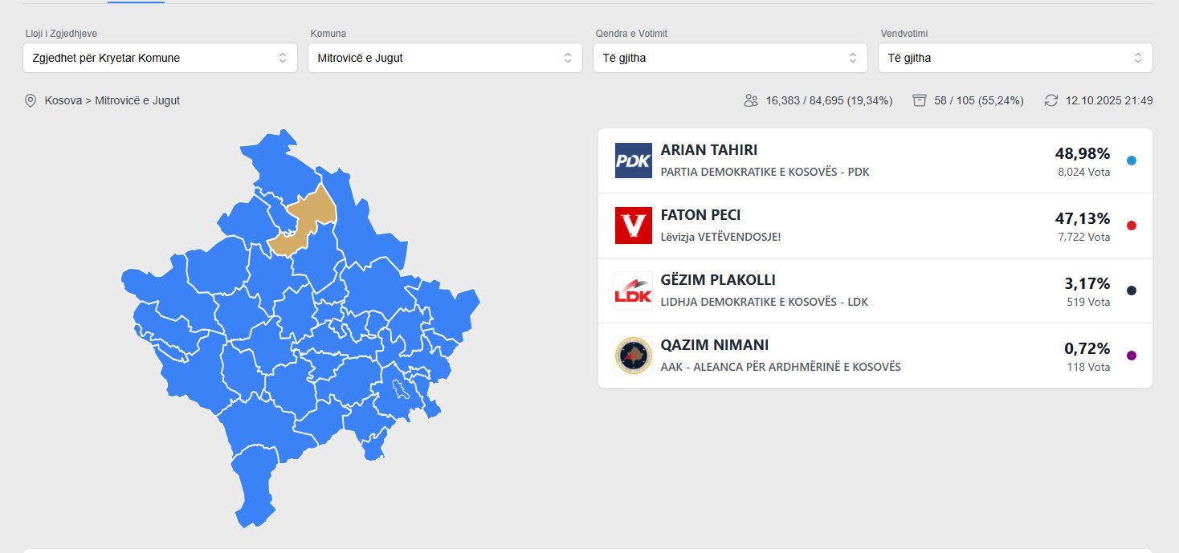Screen dimensions: 1179x553
Task: Click the PDK party logo
Action: tap(633, 161)
